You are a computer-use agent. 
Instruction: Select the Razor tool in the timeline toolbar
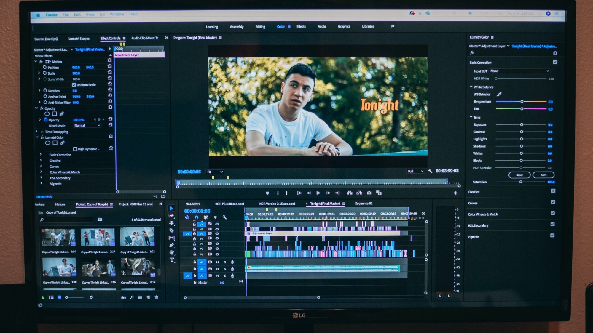[171, 230]
